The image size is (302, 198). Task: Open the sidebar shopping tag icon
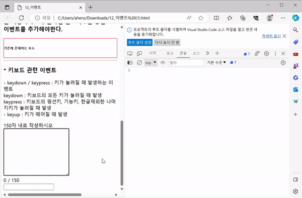pyautogui.click(x=295, y=42)
